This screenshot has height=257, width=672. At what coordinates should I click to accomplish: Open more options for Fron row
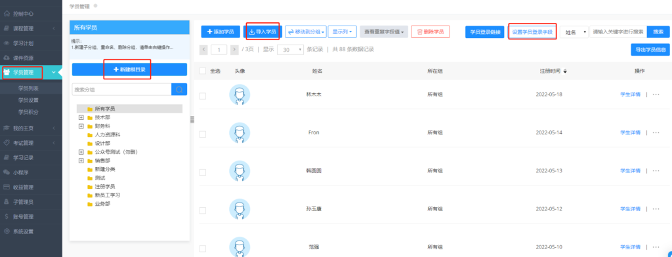point(656,133)
